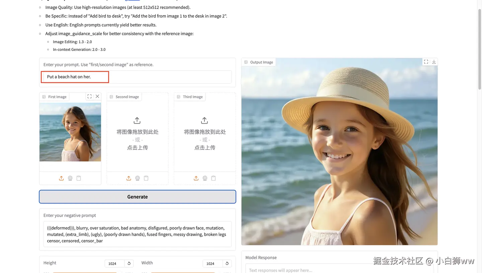Screen dimensions: 482x273
Task: View First Image in fullscreen
Action: coord(89,96)
